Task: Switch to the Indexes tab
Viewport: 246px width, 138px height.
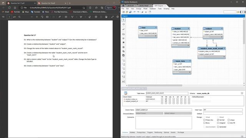Action: coord(132,133)
